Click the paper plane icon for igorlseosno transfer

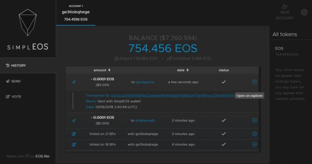pos(74,82)
